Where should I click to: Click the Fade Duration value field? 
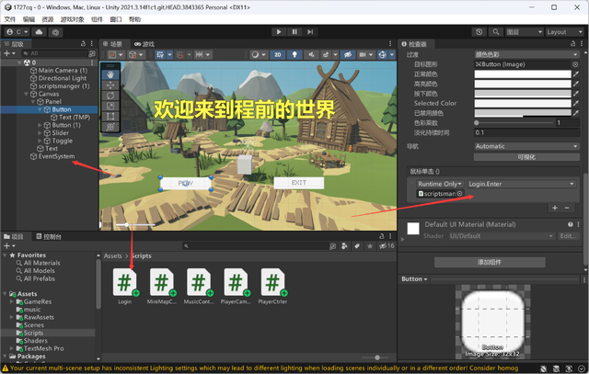pyautogui.click(x=526, y=132)
